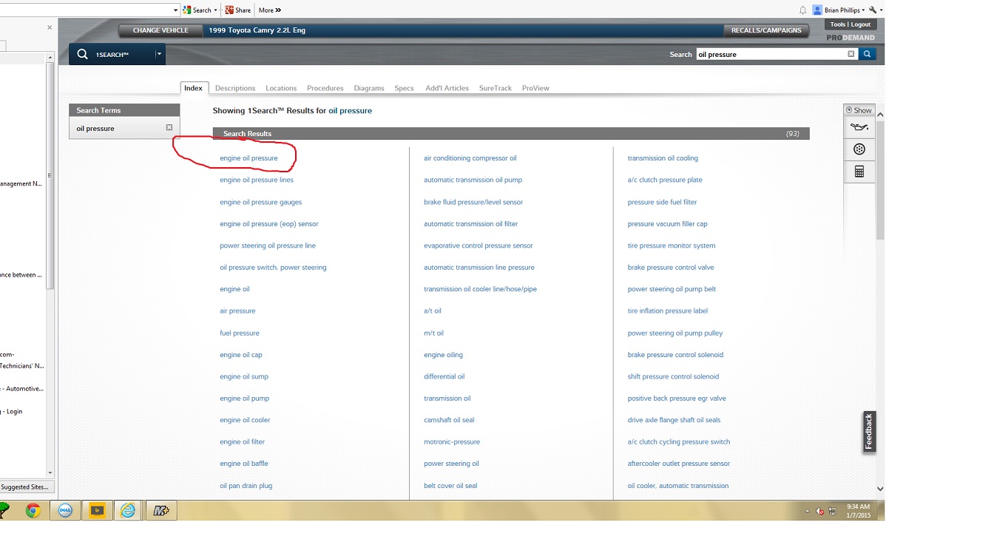994x559 pixels.
Task: Open the engine oil pressure result
Action: point(248,158)
